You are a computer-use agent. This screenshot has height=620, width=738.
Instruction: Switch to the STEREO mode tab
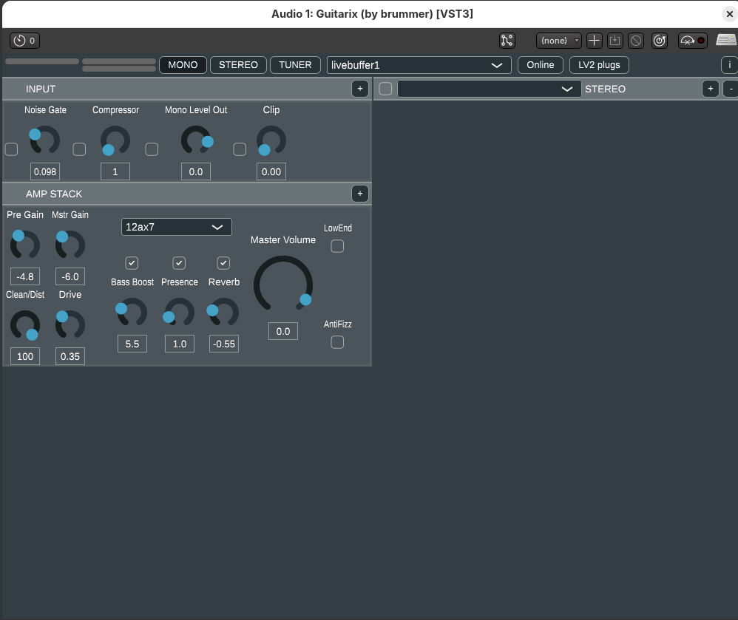(238, 65)
